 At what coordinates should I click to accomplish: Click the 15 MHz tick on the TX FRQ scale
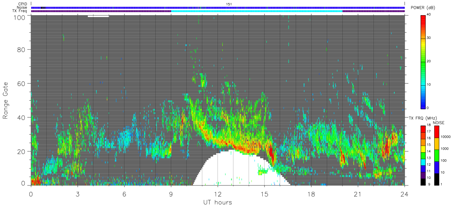click(x=429, y=144)
